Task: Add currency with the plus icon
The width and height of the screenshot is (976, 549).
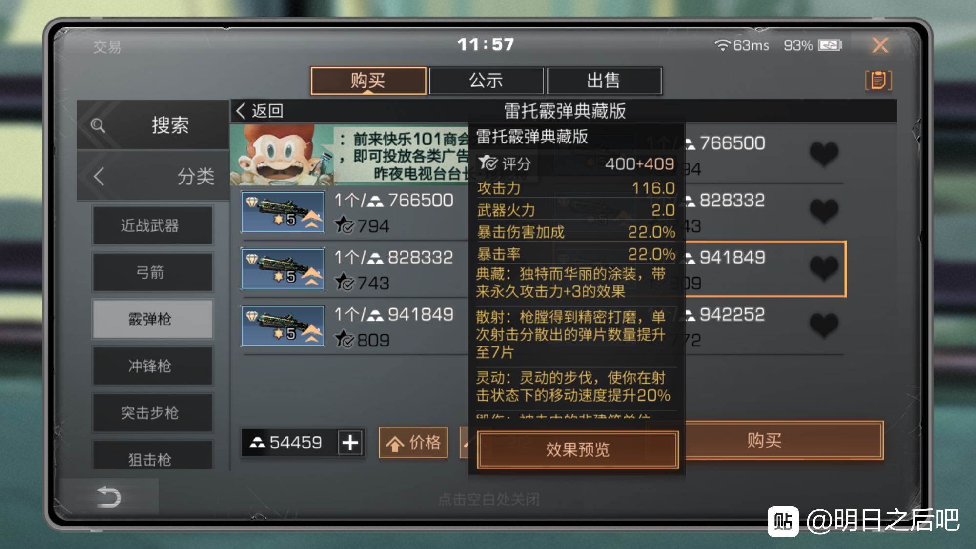Action: click(x=350, y=443)
